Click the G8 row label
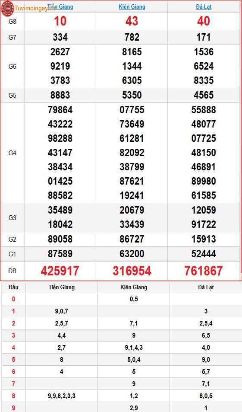242x412 pixels. (13, 22)
